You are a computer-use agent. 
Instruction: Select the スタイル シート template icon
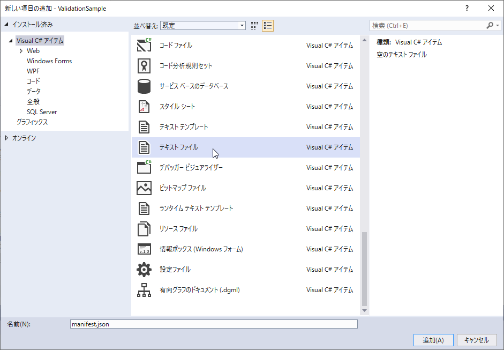[x=144, y=107]
